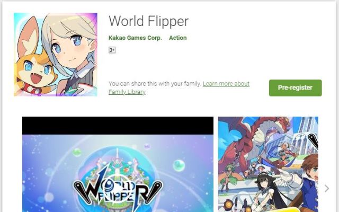Image resolution: width=339 pixels, height=212 pixels.
Task: Play the World Flipper trailer video
Action: coord(118,164)
